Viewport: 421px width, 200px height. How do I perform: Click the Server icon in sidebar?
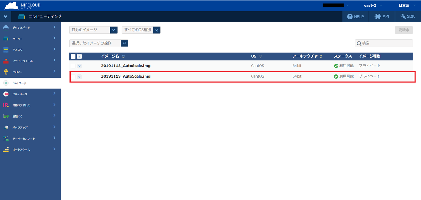pyautogui.click(x=6, y=39)
